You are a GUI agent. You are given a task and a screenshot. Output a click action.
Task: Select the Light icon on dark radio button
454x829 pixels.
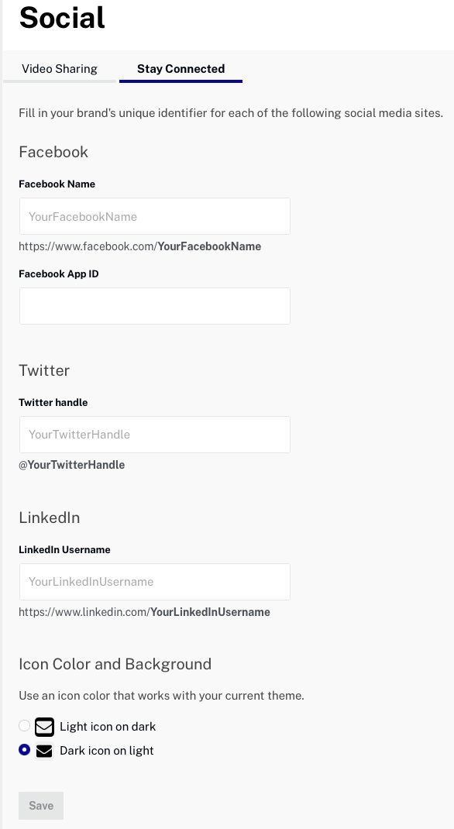[24, 725]
